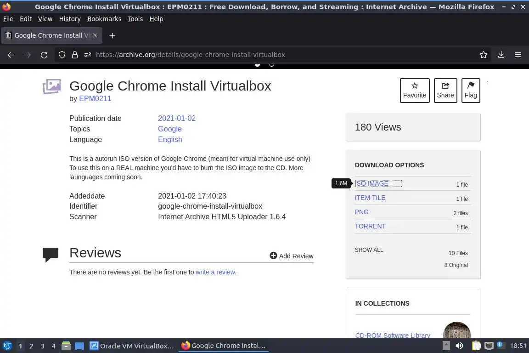529x353 pixels.
Task: Click Add Review link
Action: (x=292, y=256)
